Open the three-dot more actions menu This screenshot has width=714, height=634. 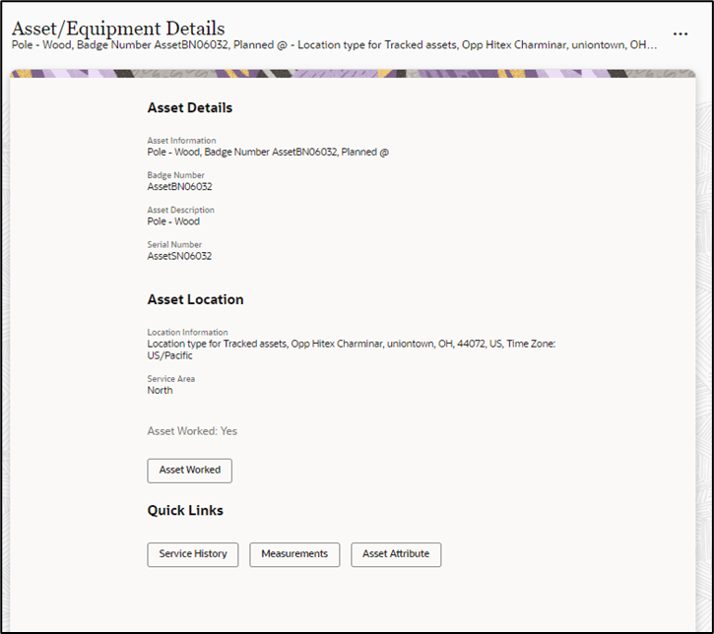[x=681, y=34]
